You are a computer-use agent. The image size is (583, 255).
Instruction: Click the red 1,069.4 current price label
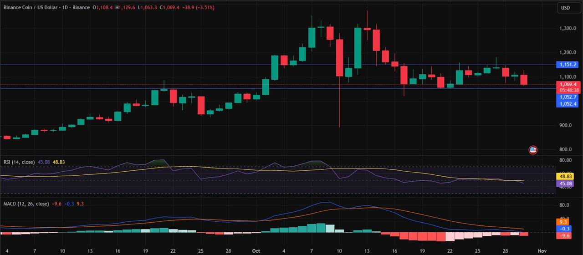568,84
